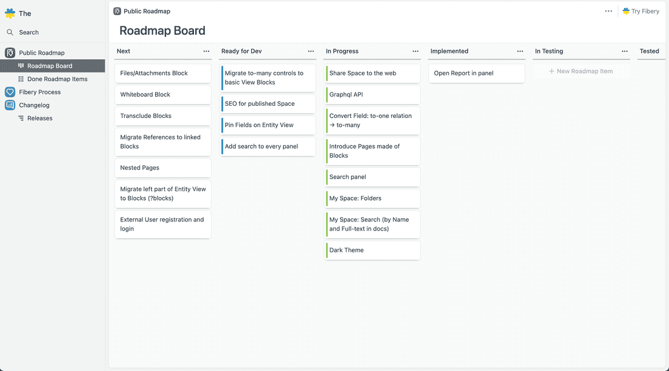Open the Graphql API card
This screenshot has height=371, width=669.
click(x=372, y=94)
